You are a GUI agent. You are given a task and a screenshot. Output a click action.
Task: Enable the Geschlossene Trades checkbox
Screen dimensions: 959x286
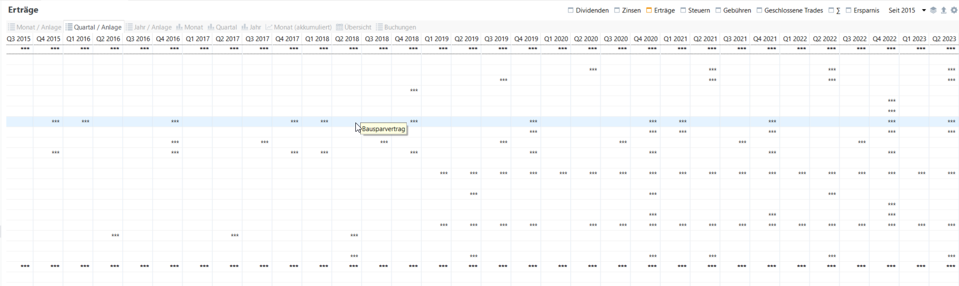pyautogui.click(x=759, y=10)
